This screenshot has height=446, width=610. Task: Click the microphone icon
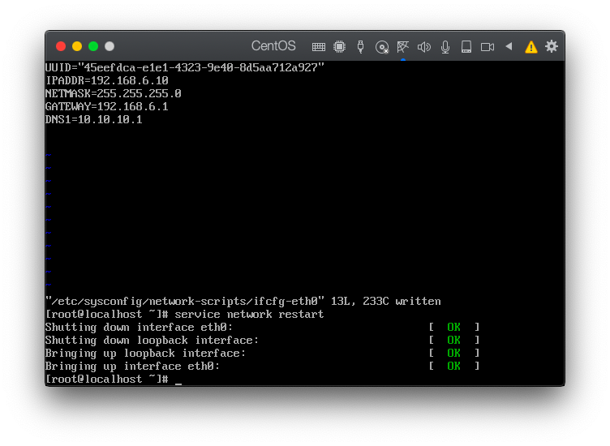[445, 47]
